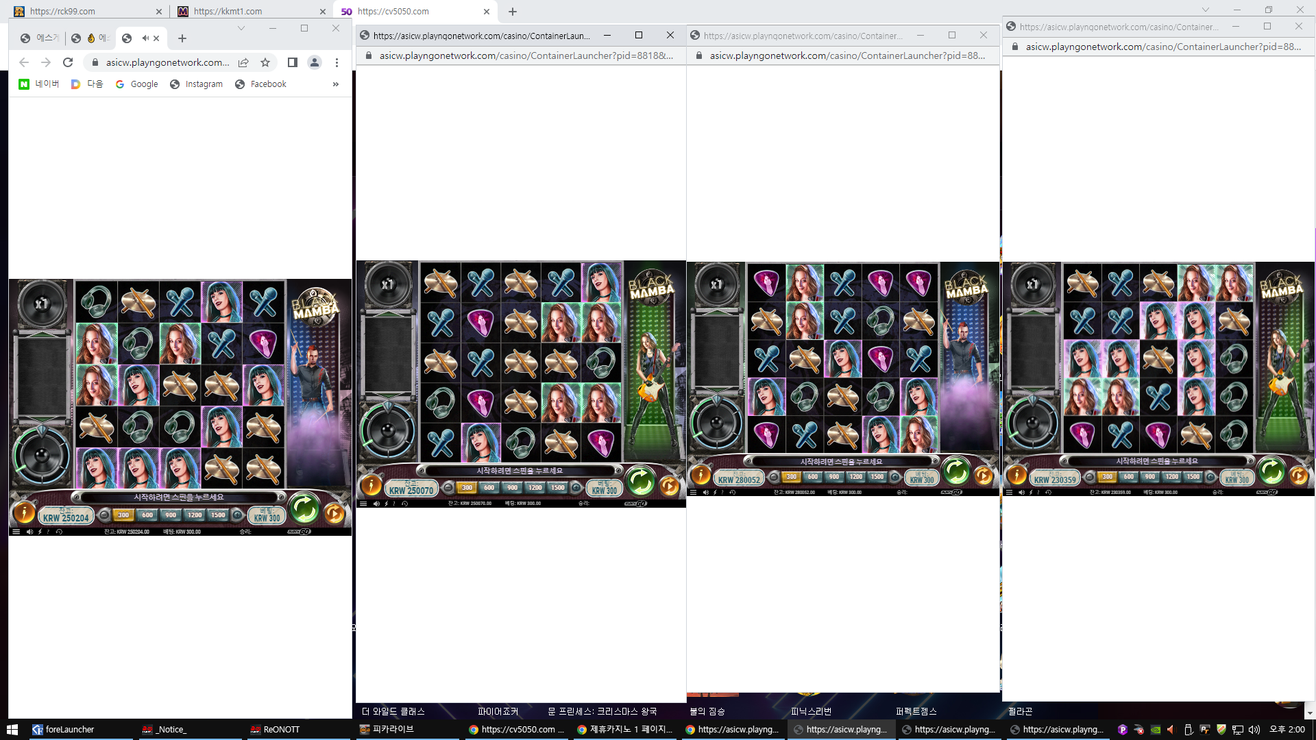Mute the audio-playing browser tab
1316x740 pixels.
coord(145,38)
